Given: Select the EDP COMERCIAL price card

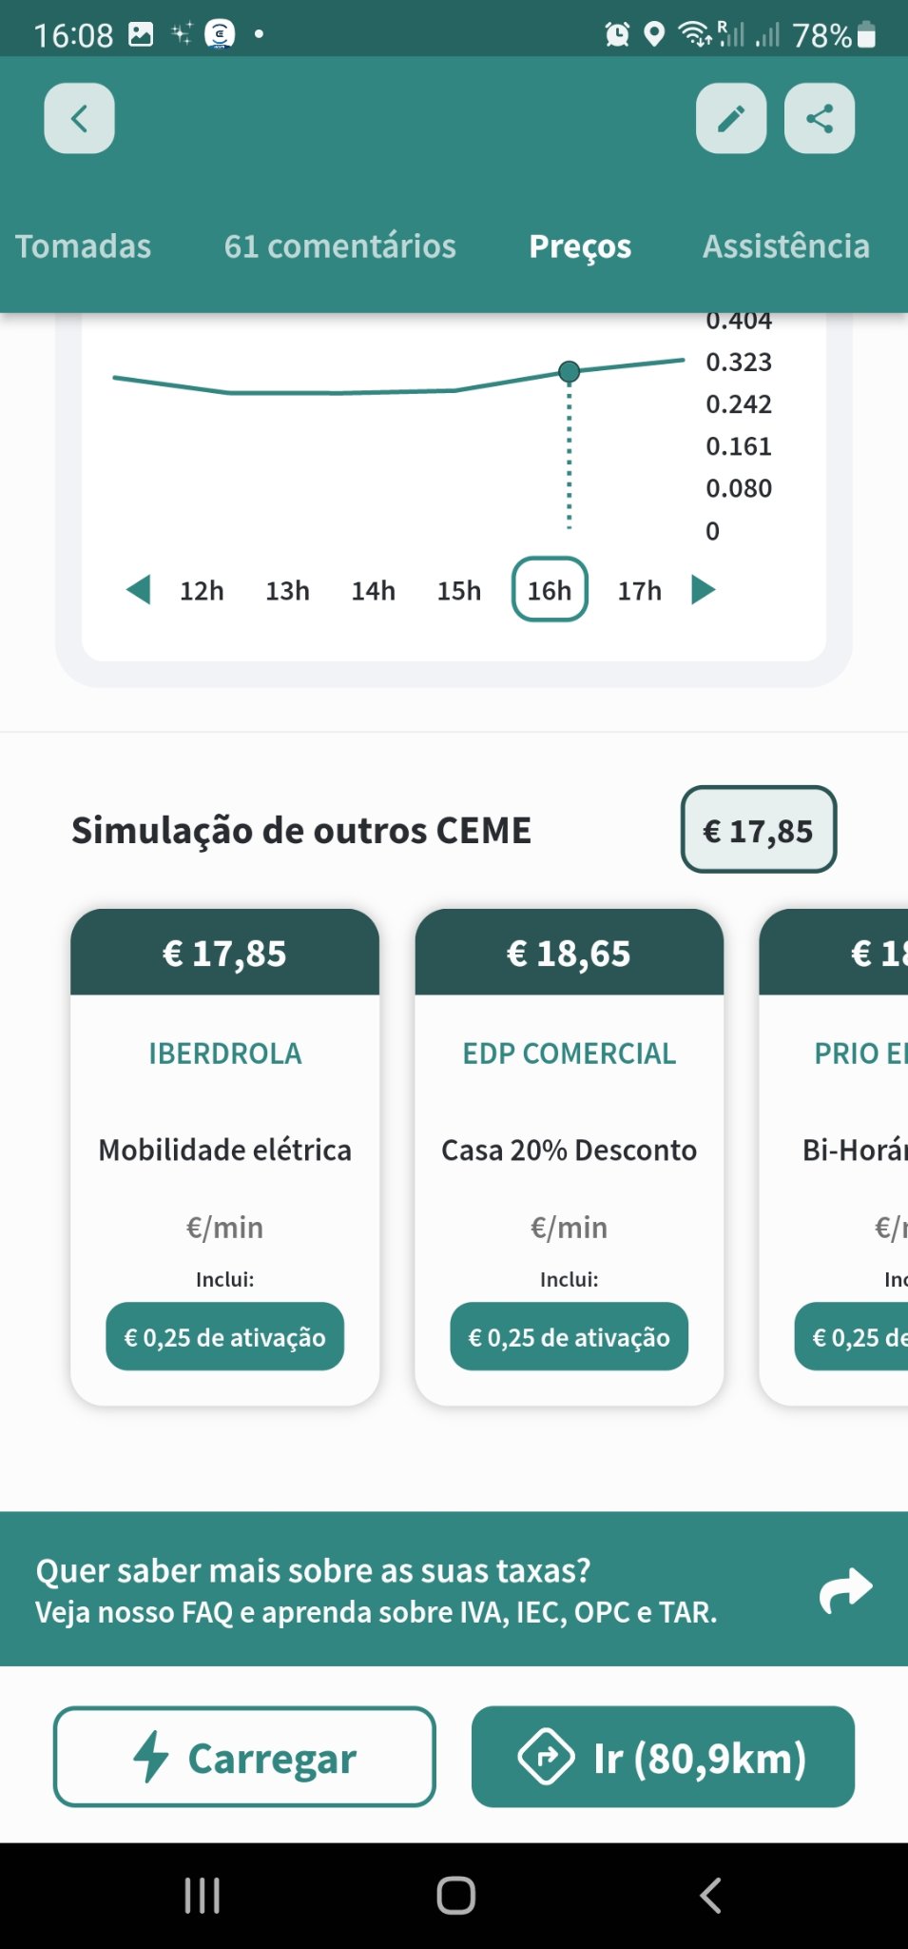Looking at the screenshot, I should point(569,1155).
